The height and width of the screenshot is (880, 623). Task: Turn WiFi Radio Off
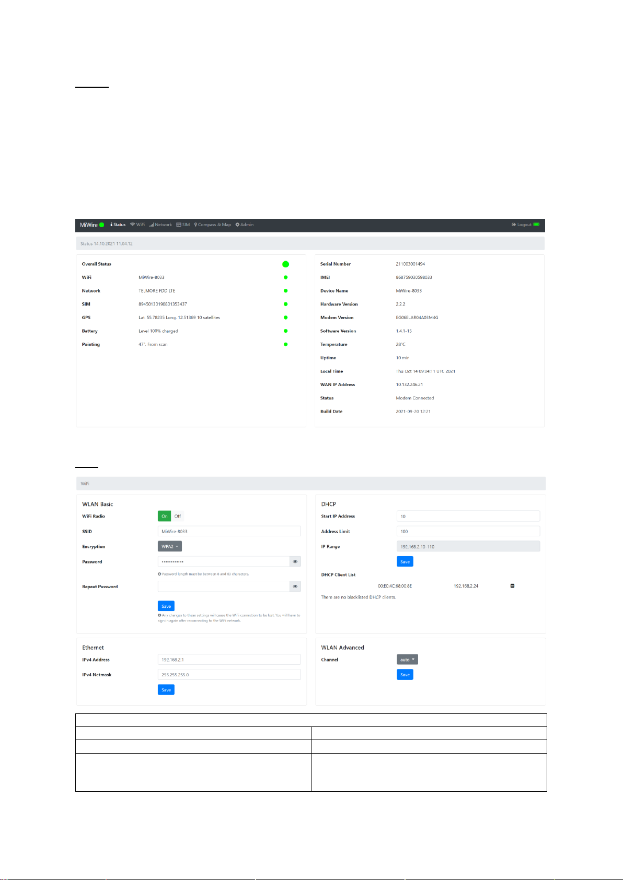point(178,517)
